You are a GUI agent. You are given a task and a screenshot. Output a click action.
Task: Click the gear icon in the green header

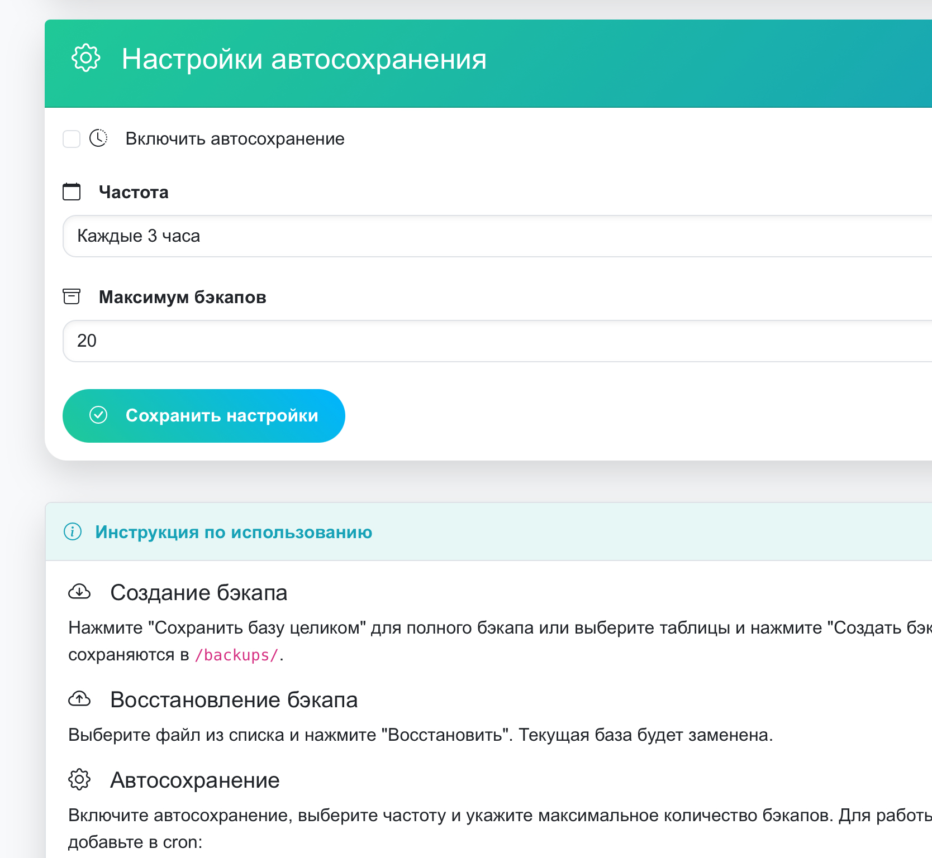[x=85, y=58]
